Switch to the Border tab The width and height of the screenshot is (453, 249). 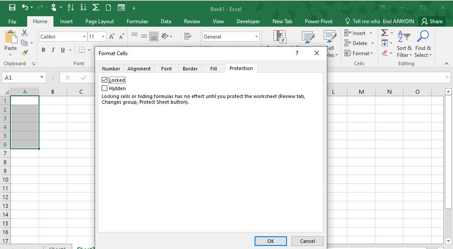coord(190,69)
